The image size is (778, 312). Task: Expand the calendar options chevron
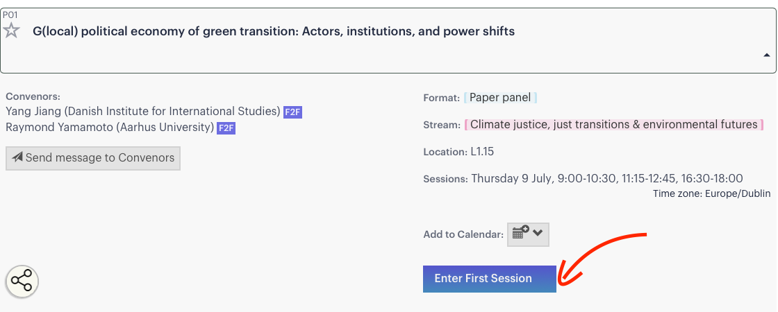[538, 232]
